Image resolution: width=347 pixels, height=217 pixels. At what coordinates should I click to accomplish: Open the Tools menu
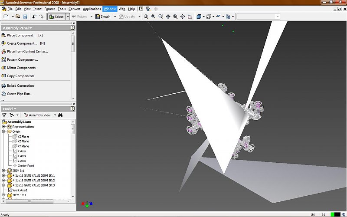(x=62, y=9)
